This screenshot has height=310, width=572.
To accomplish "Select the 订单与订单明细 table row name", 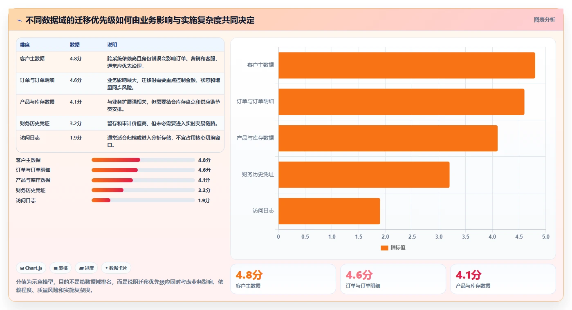I will (37, 80).
